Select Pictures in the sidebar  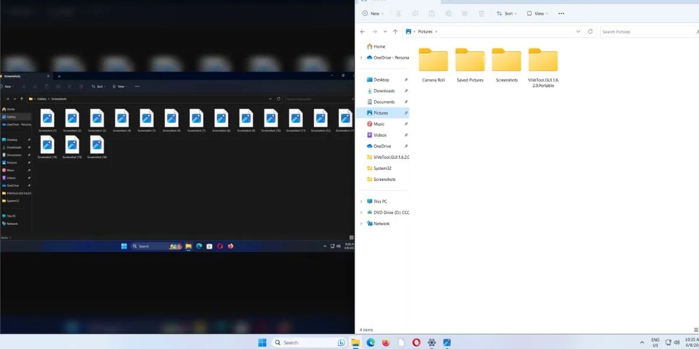pos(379,112)
